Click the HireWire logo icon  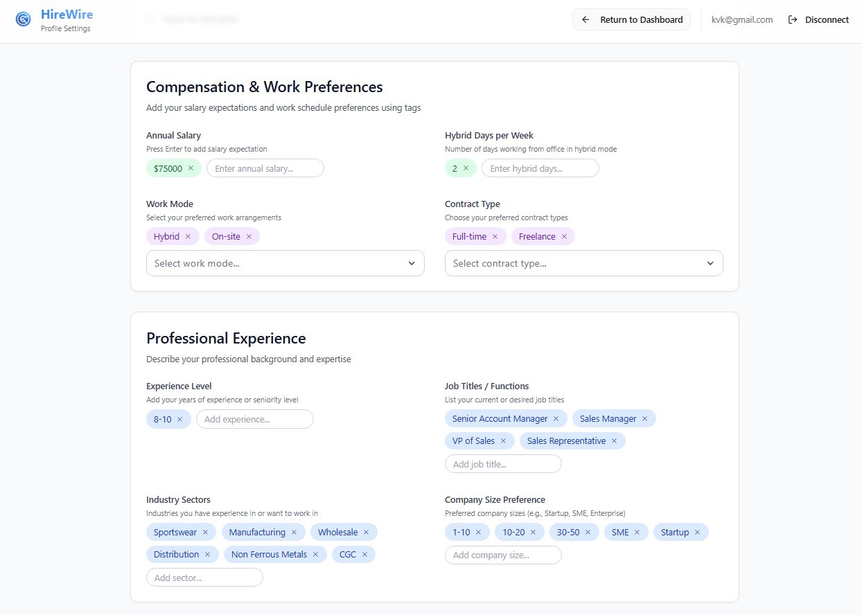coord(24,19)
